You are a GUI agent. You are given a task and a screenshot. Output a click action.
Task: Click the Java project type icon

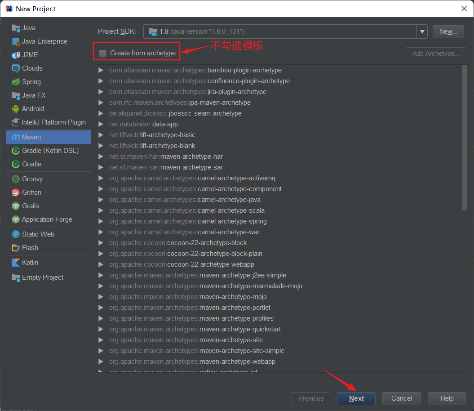click(x=16, y=28)
